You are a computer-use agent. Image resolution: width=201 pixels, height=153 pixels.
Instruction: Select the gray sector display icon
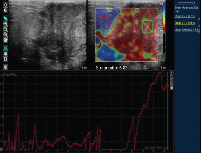6,53
